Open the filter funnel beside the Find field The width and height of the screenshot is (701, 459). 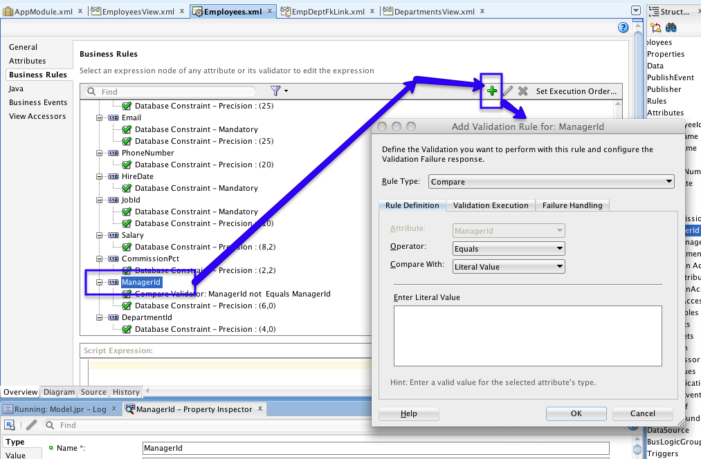point(275,91)
